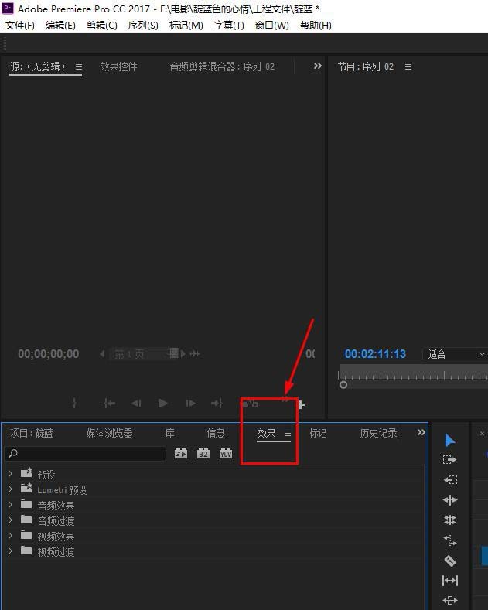
Task: Expand the 音频过渡 folder
Action: click(11, 520)
